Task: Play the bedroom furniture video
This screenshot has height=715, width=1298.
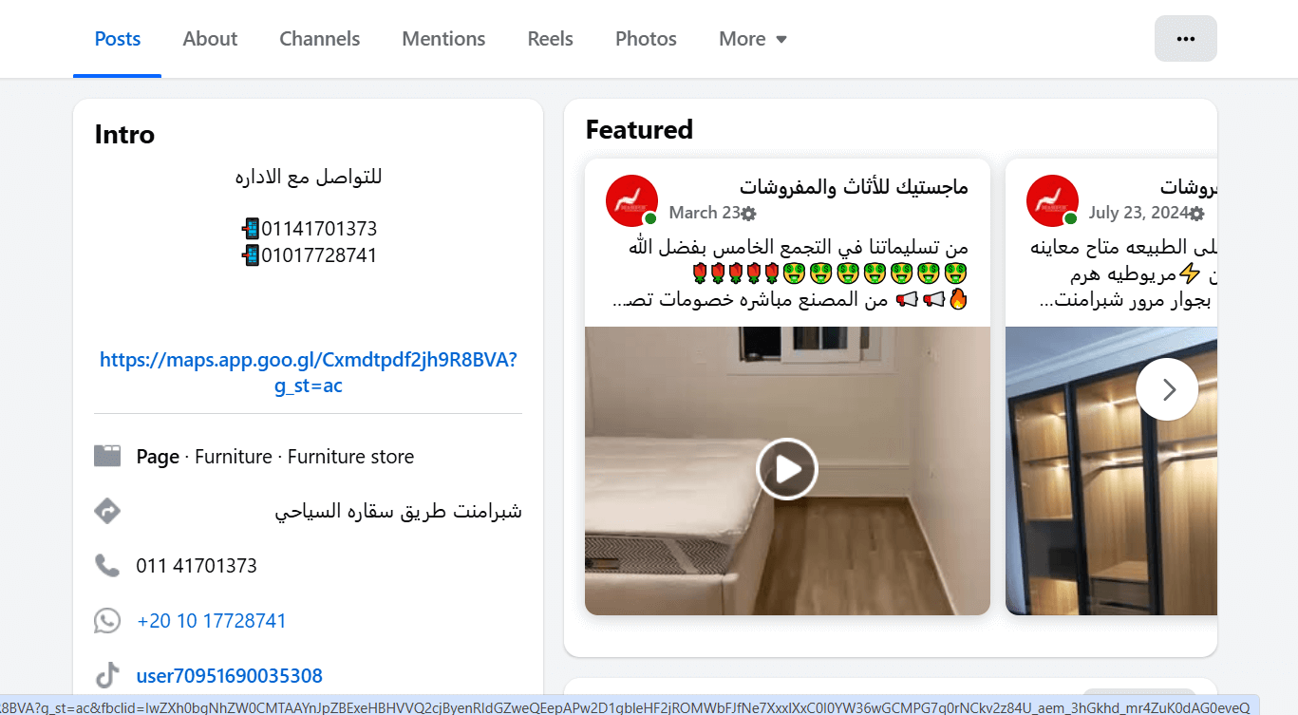Action: (x=787, y=468)
